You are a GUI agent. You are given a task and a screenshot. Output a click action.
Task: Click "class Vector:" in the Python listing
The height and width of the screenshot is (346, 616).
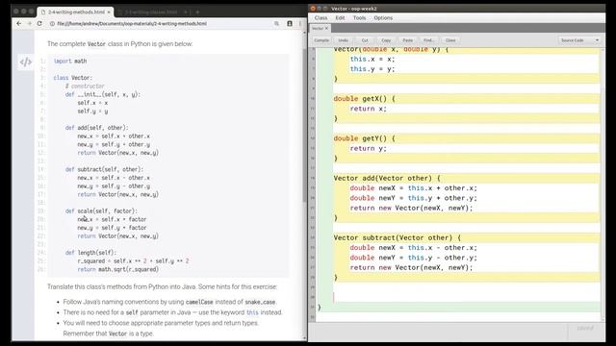tap(73, 78)
